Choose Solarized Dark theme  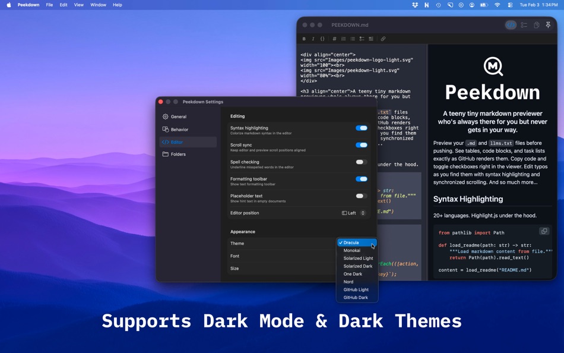click(x=357, y=266)
